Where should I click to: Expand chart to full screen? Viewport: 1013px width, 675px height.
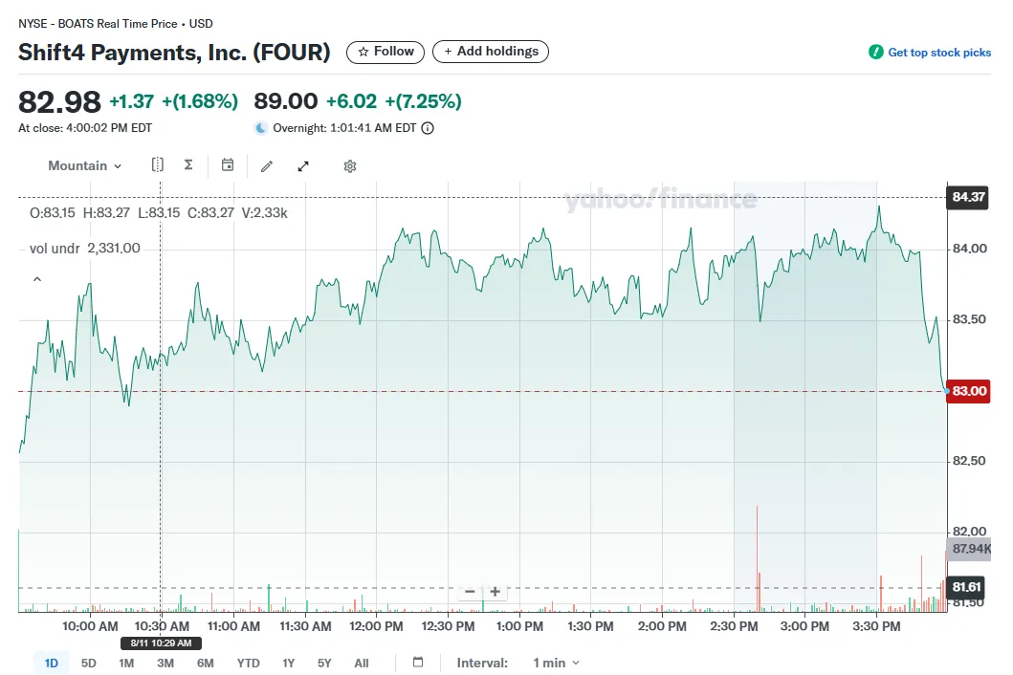(x=303, y=166)
